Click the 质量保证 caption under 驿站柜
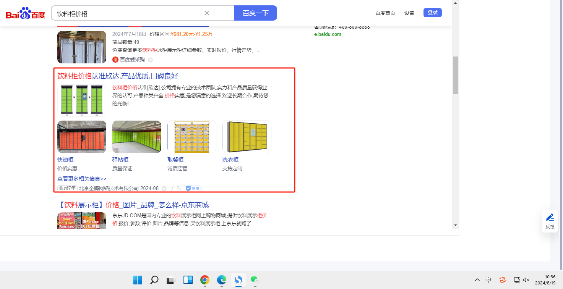This screenshot has height=289, width=563. tap(122, 168)
